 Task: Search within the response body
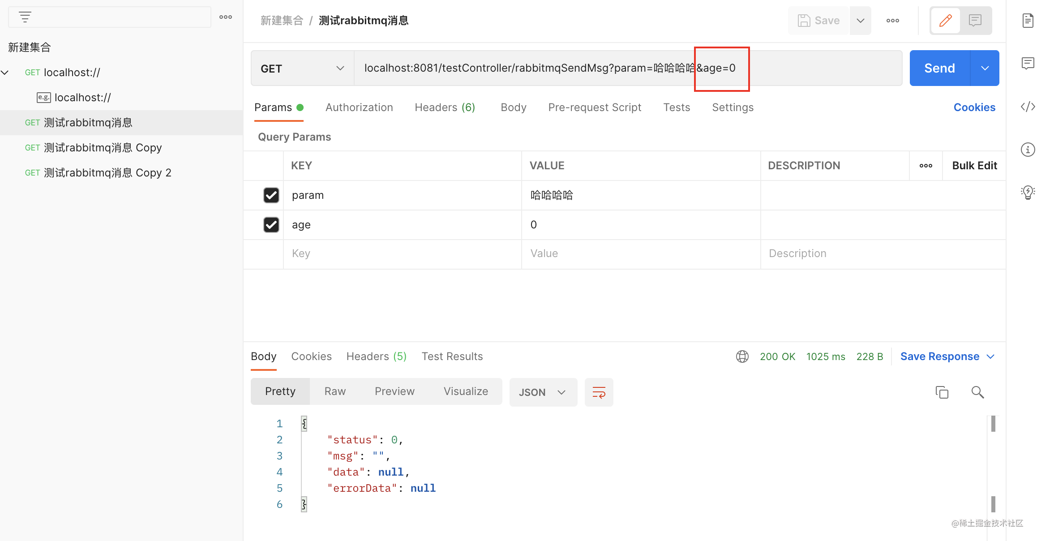(x=978, y=392)
